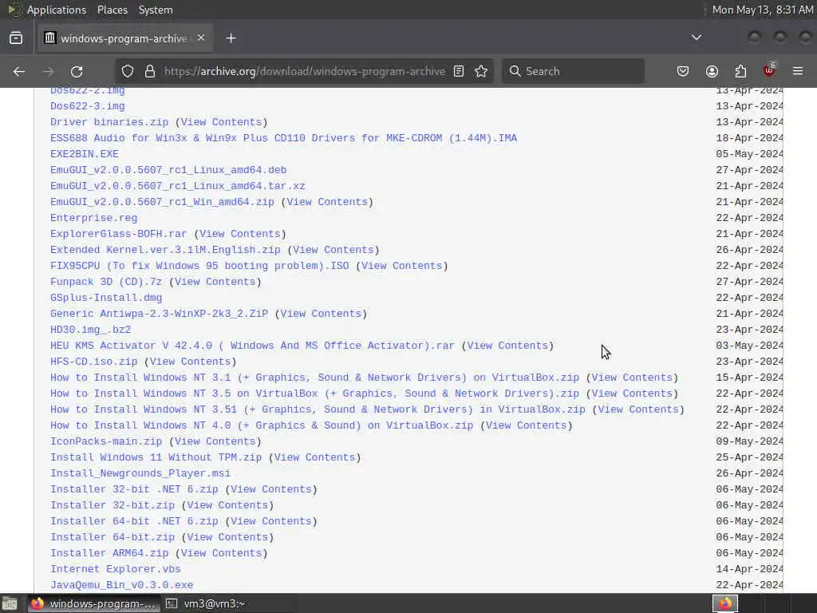
Task: View site security padlock information
Action: click(150, 71)
